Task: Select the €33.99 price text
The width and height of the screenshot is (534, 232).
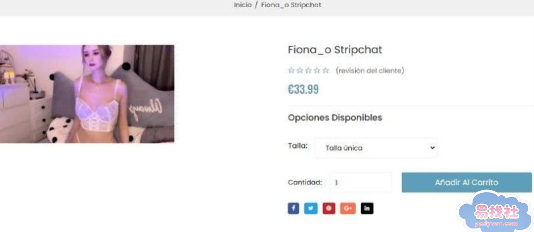Action: pyautogui.click(x=303, y=90)
